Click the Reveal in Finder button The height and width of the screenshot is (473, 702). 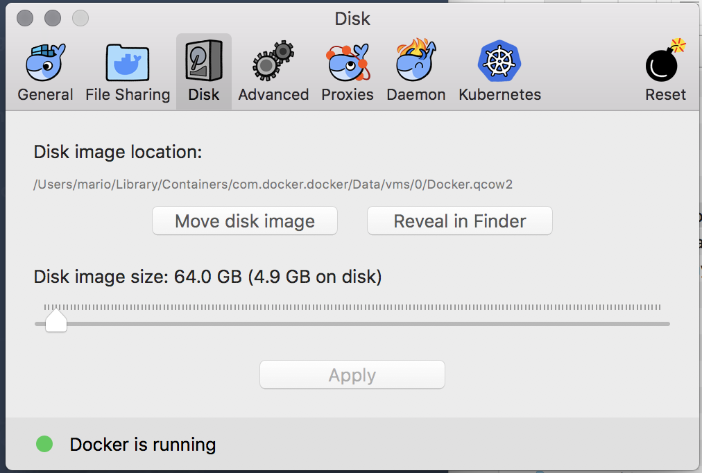[459, 221]
